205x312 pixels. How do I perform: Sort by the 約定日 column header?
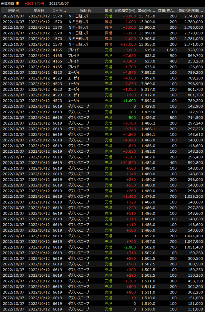(14, 10)
